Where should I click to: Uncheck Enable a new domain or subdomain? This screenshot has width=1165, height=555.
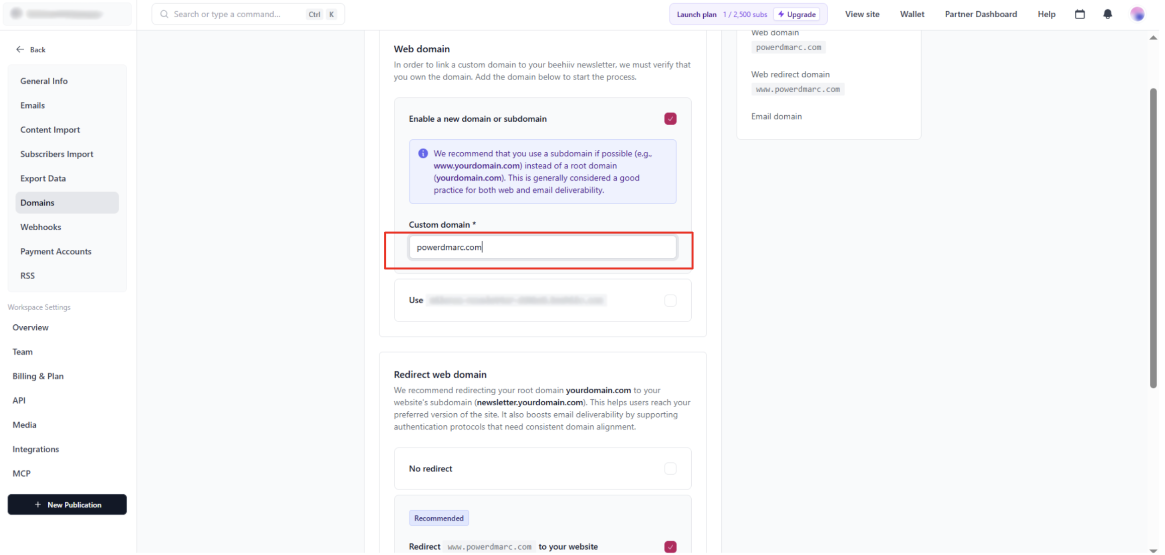tap(670, 119)
